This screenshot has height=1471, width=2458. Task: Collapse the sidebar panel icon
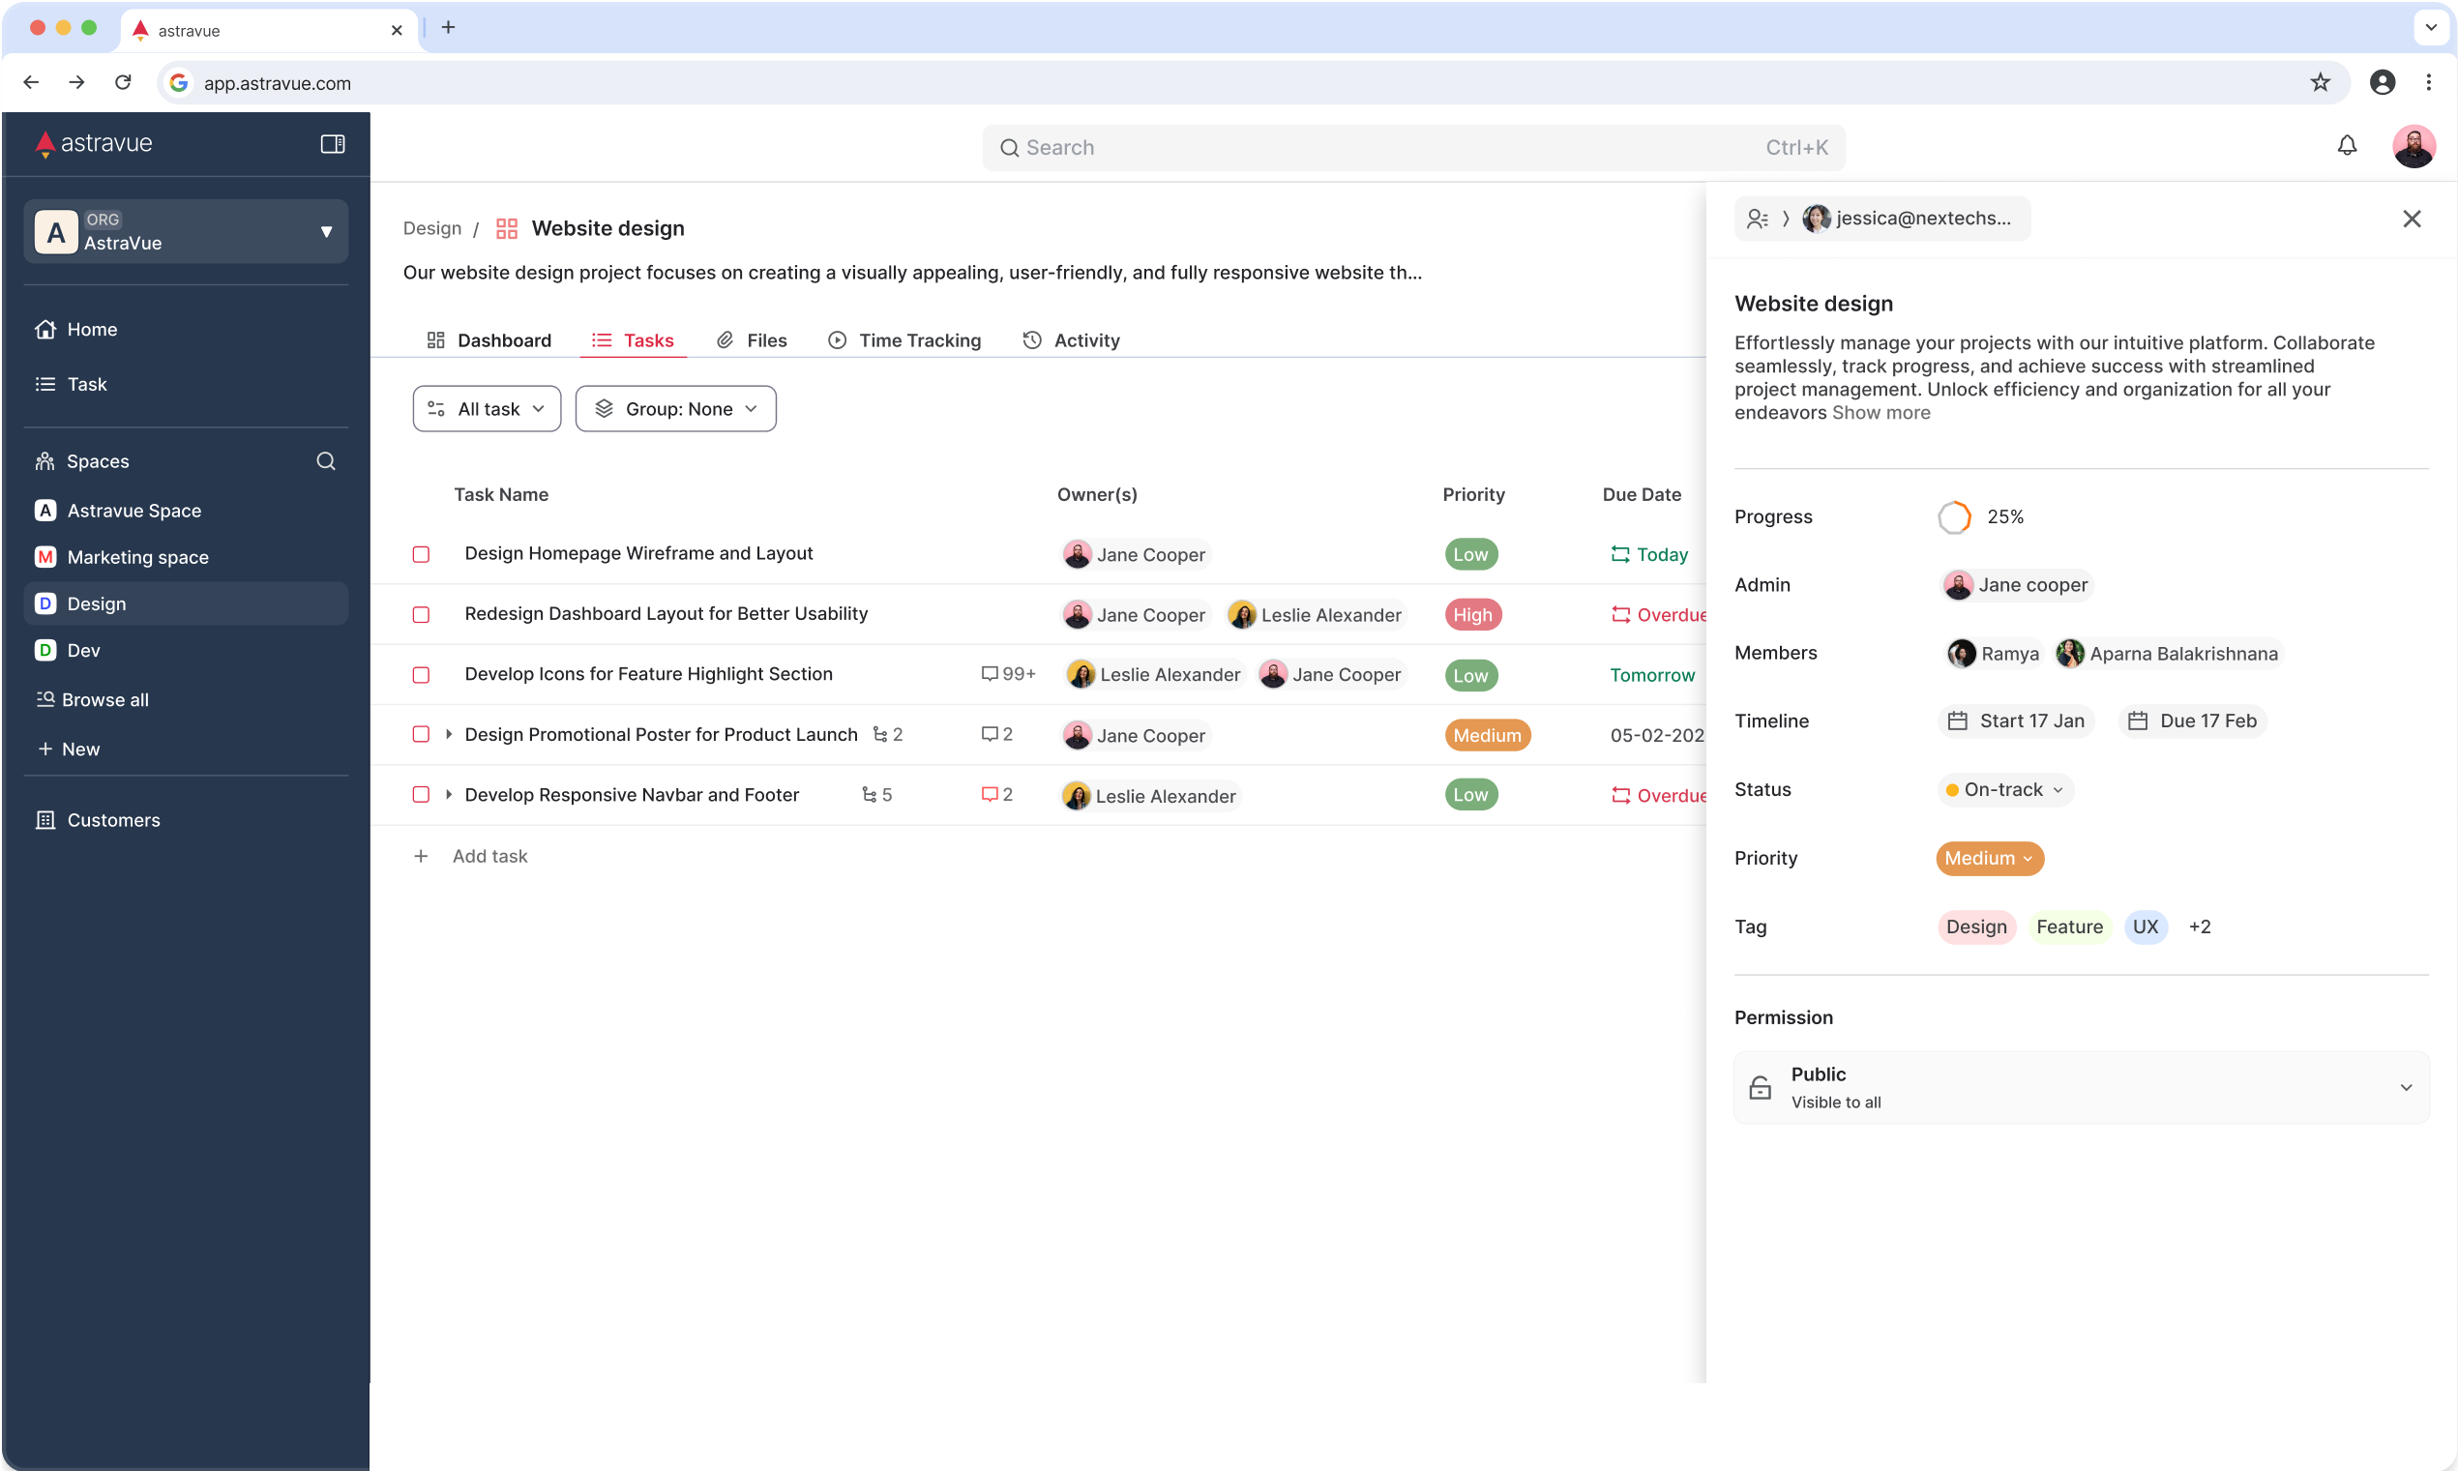tap(332, 144)
